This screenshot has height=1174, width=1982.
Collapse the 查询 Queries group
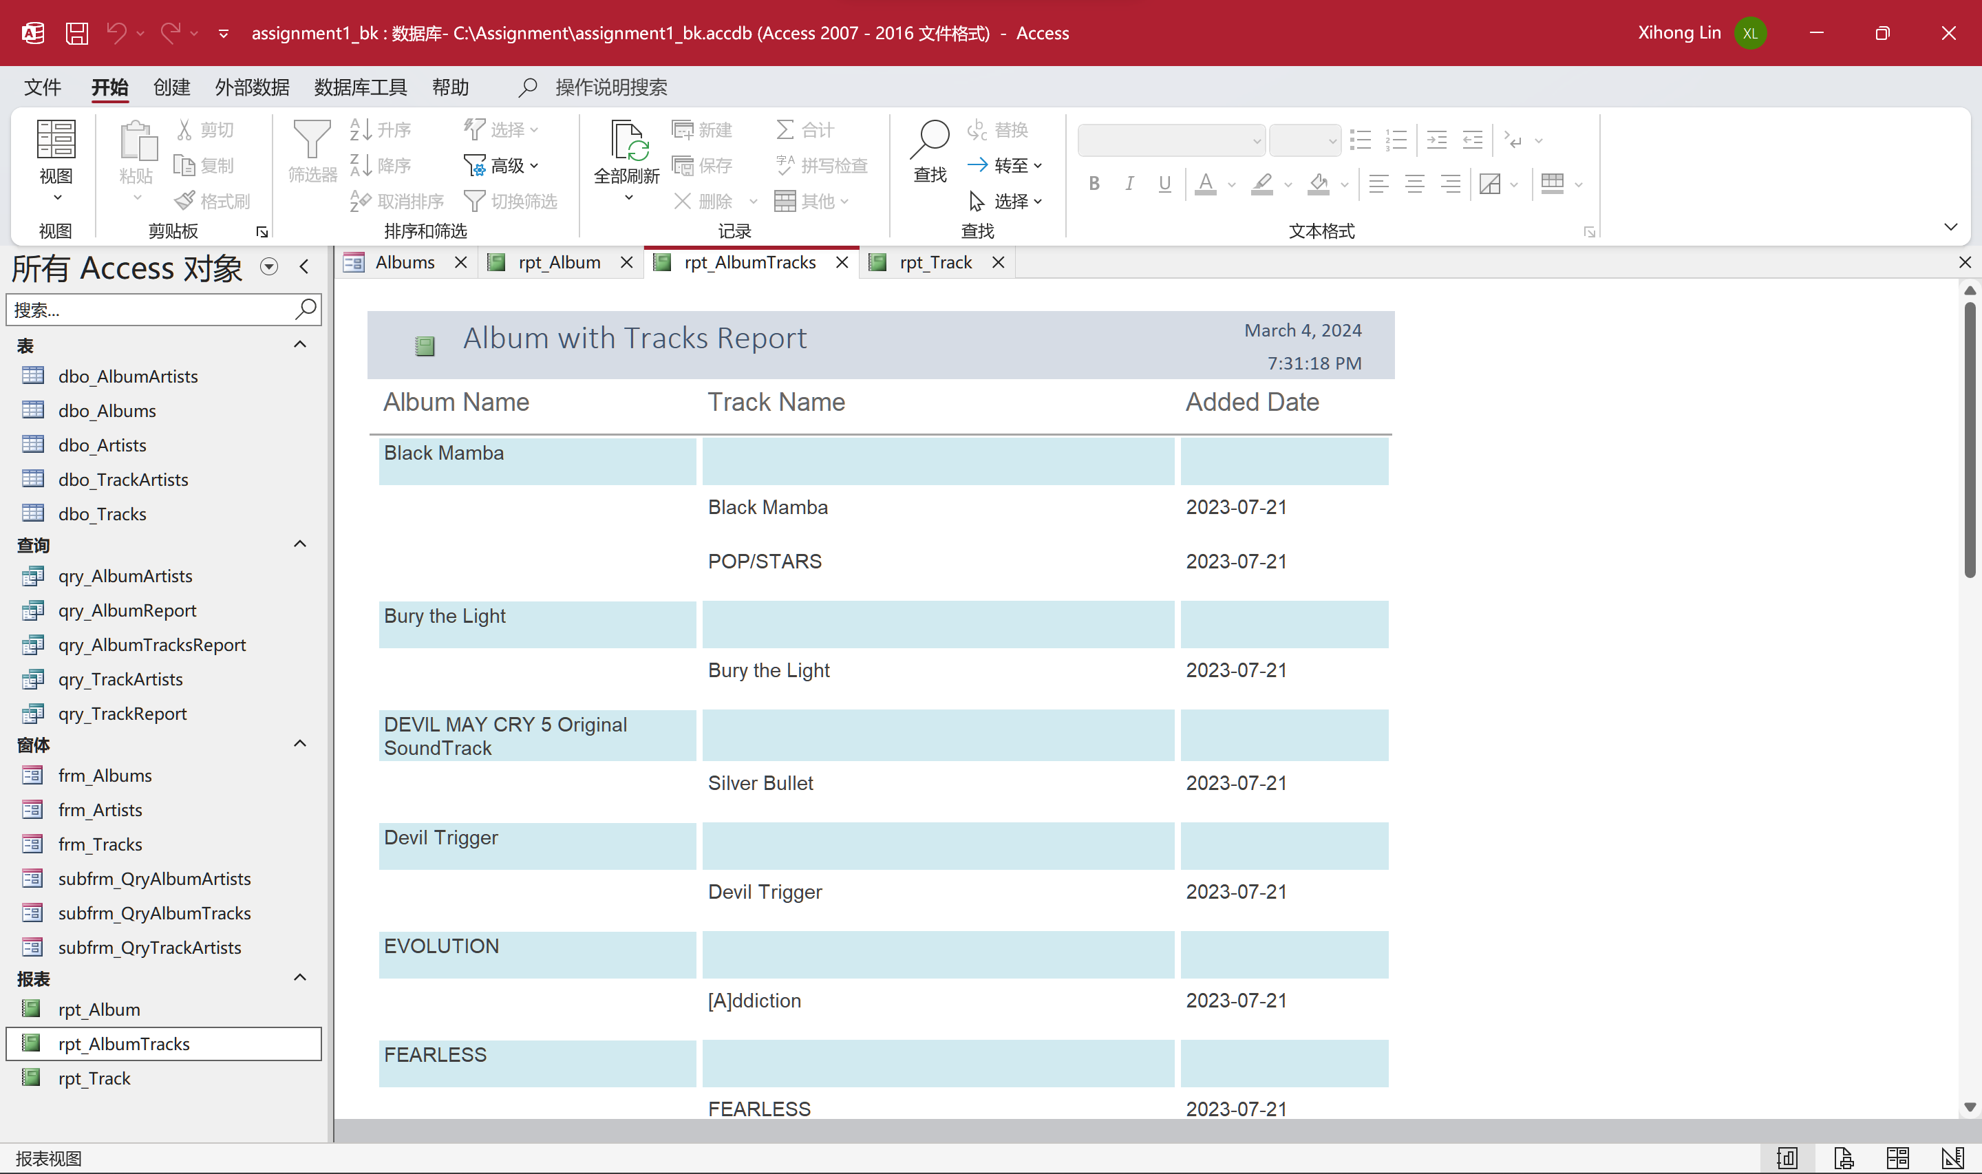point(300,544)
